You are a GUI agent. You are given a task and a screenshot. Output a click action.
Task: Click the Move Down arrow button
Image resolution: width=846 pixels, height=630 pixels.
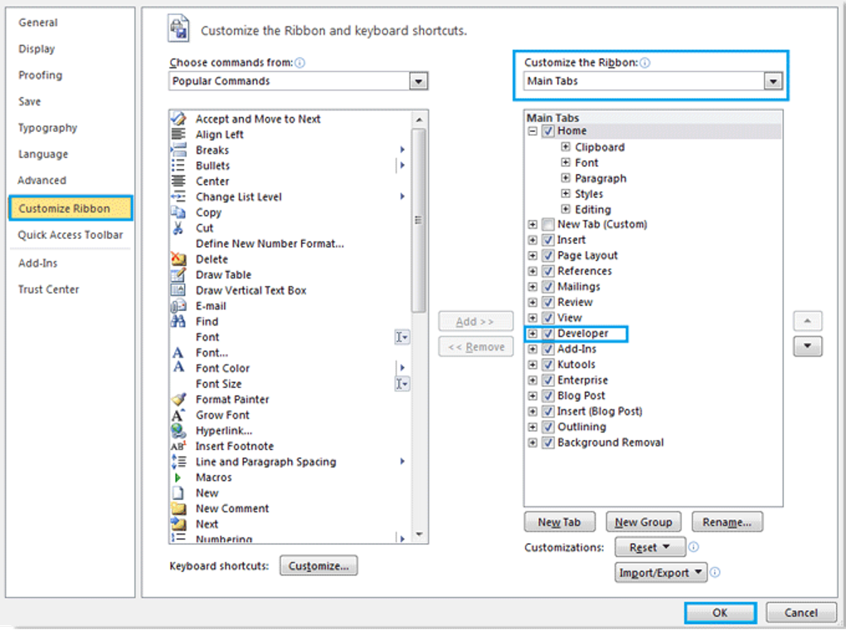click(807, 346)
